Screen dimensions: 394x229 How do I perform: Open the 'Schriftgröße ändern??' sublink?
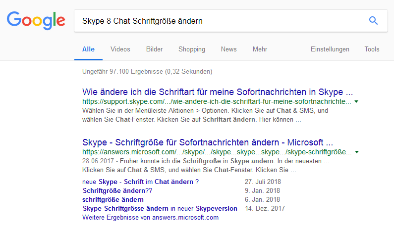click(117, 190)
